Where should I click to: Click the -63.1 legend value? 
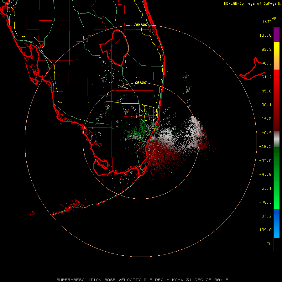pos(265,188)
